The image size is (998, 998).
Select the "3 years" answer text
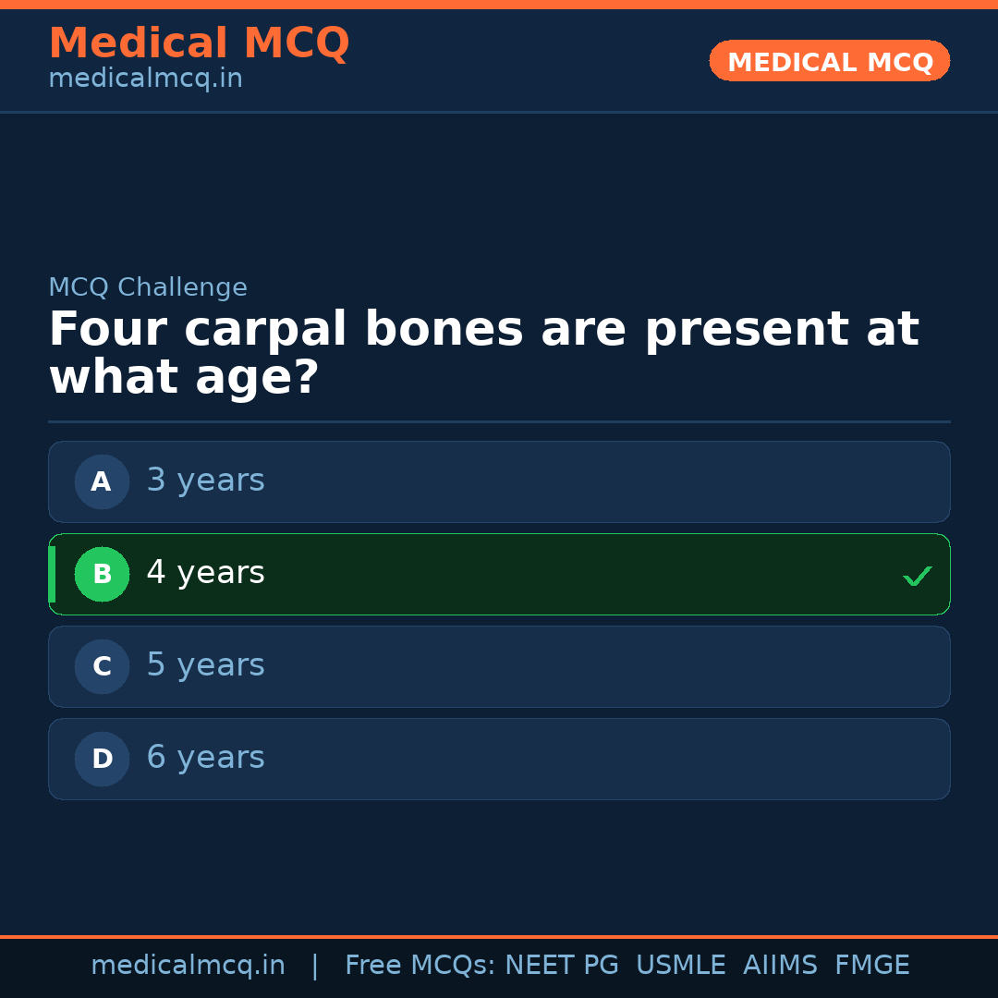click(x=205, y=481)
